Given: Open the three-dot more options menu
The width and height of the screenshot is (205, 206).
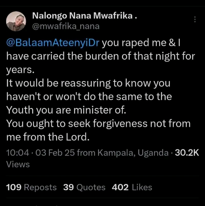Looking at the screenshot, I should (x=195, y=19).
